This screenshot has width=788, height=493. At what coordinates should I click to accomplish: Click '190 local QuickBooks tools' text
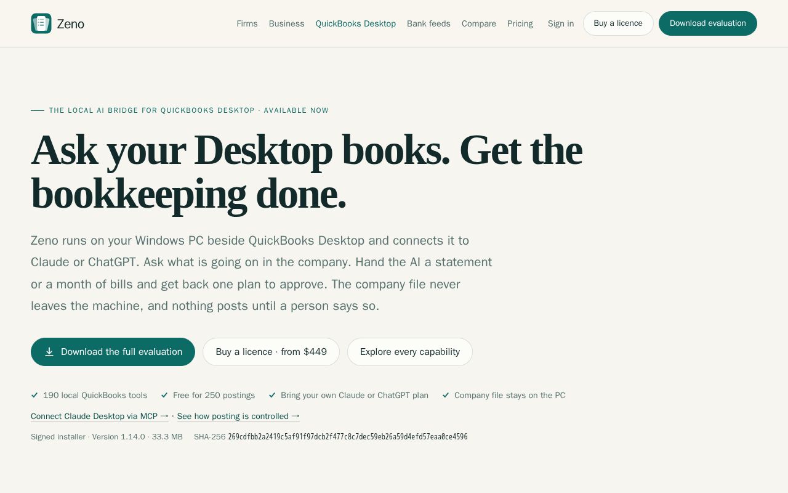pos(95,396)
